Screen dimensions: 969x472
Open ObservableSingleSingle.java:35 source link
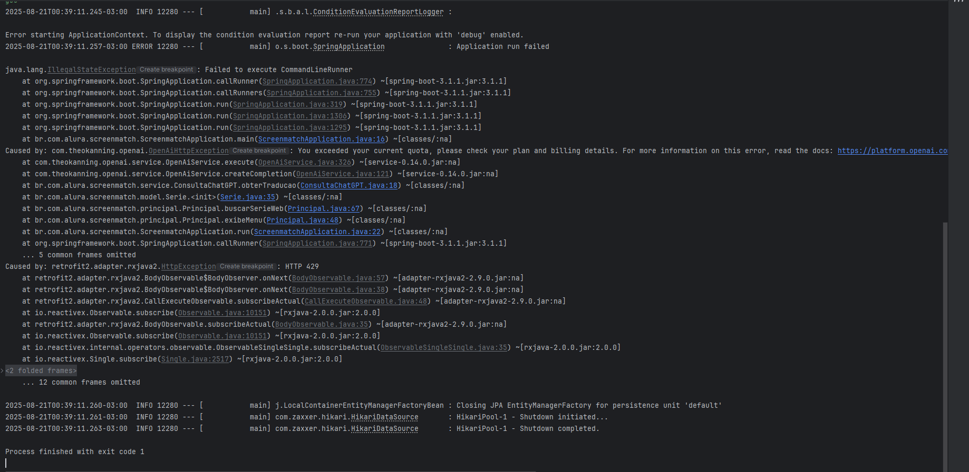click(444, 347)
